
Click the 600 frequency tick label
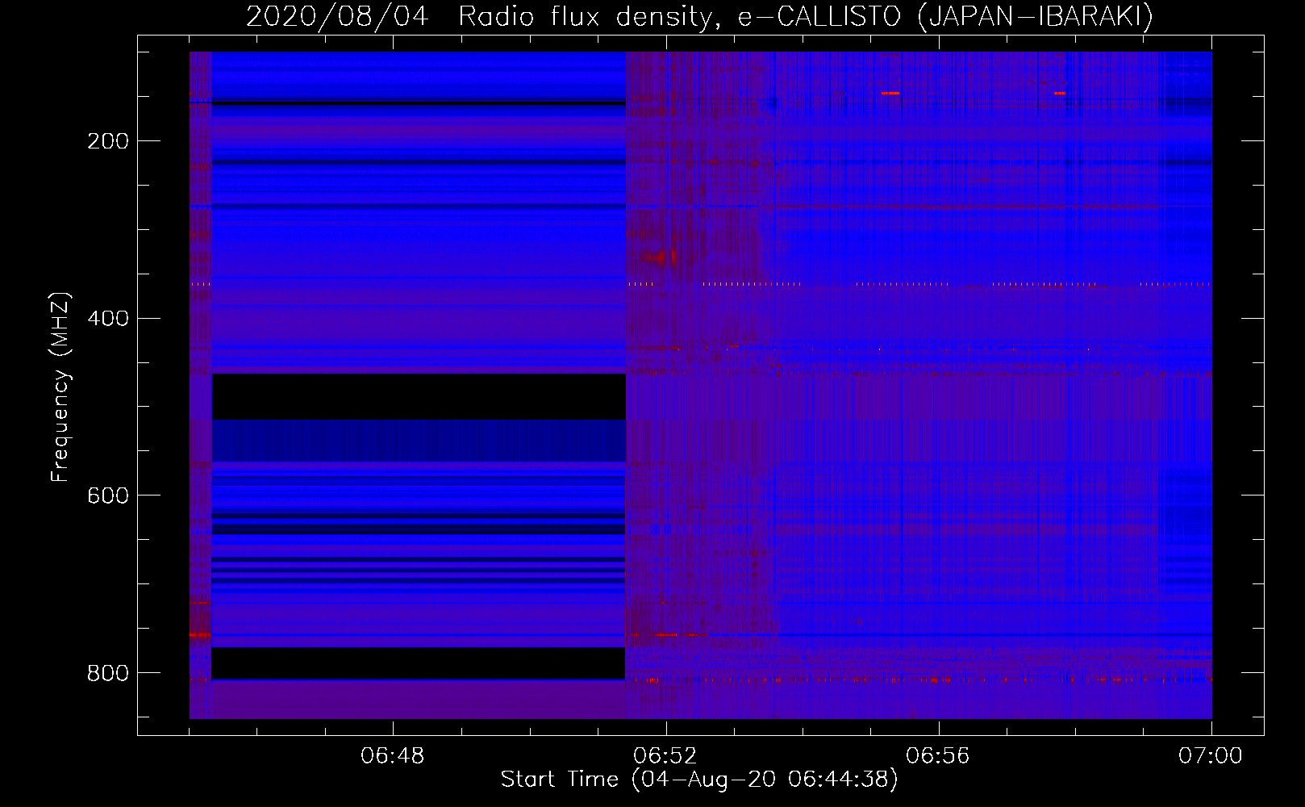[x=108, y=495]
